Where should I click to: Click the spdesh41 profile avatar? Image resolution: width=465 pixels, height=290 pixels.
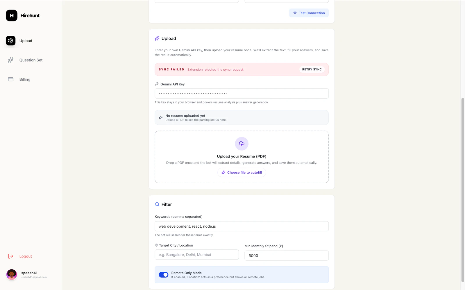12,274
